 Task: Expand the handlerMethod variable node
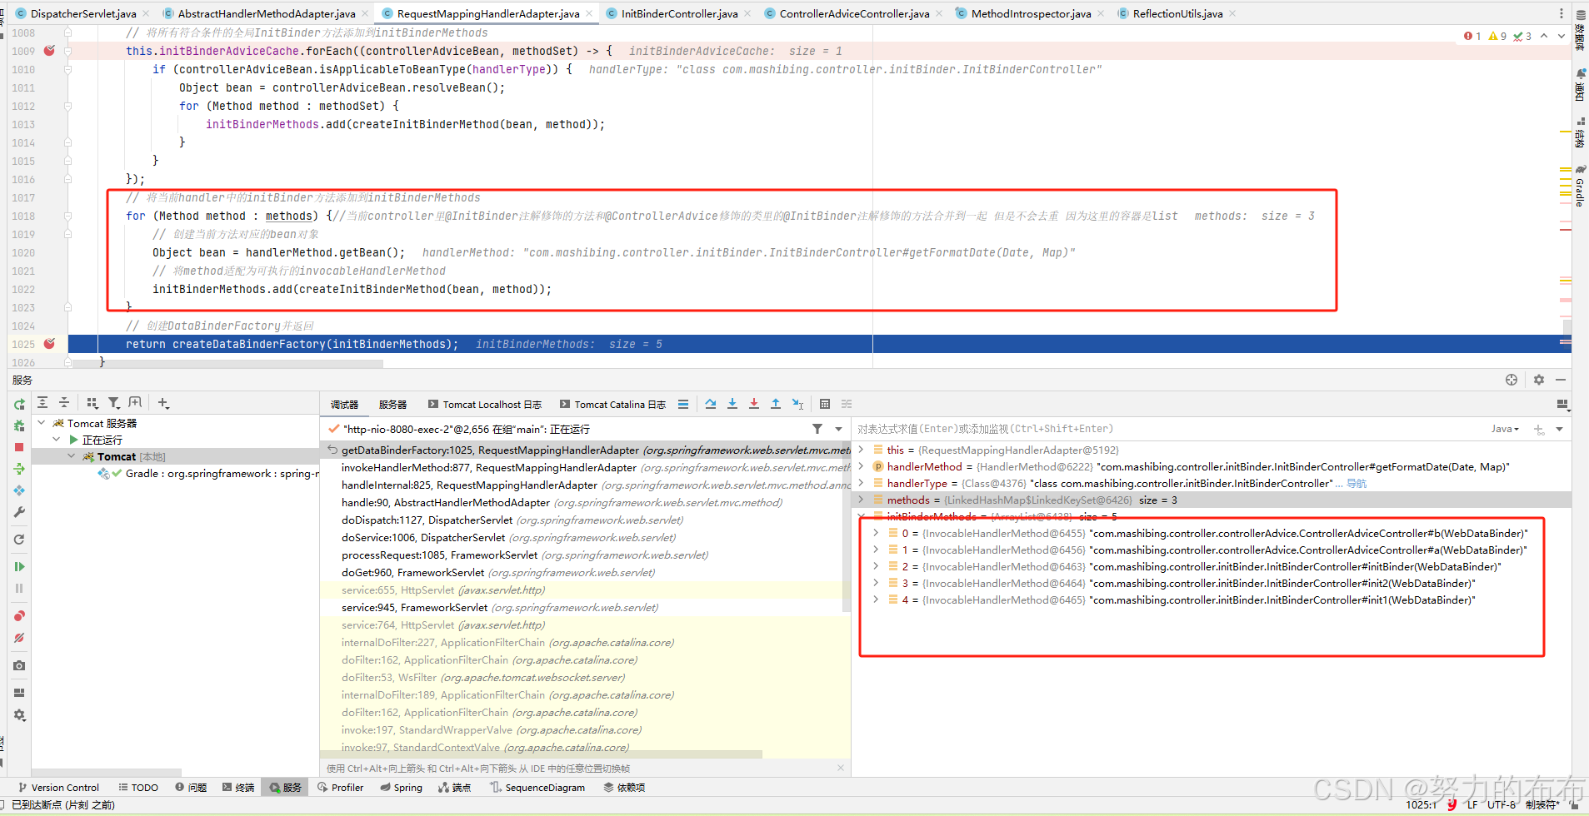[x=862, y=466]
